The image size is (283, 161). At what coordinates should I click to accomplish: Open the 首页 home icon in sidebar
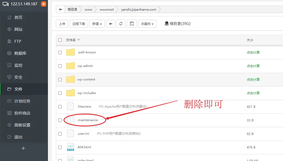[x=9, y=17]
